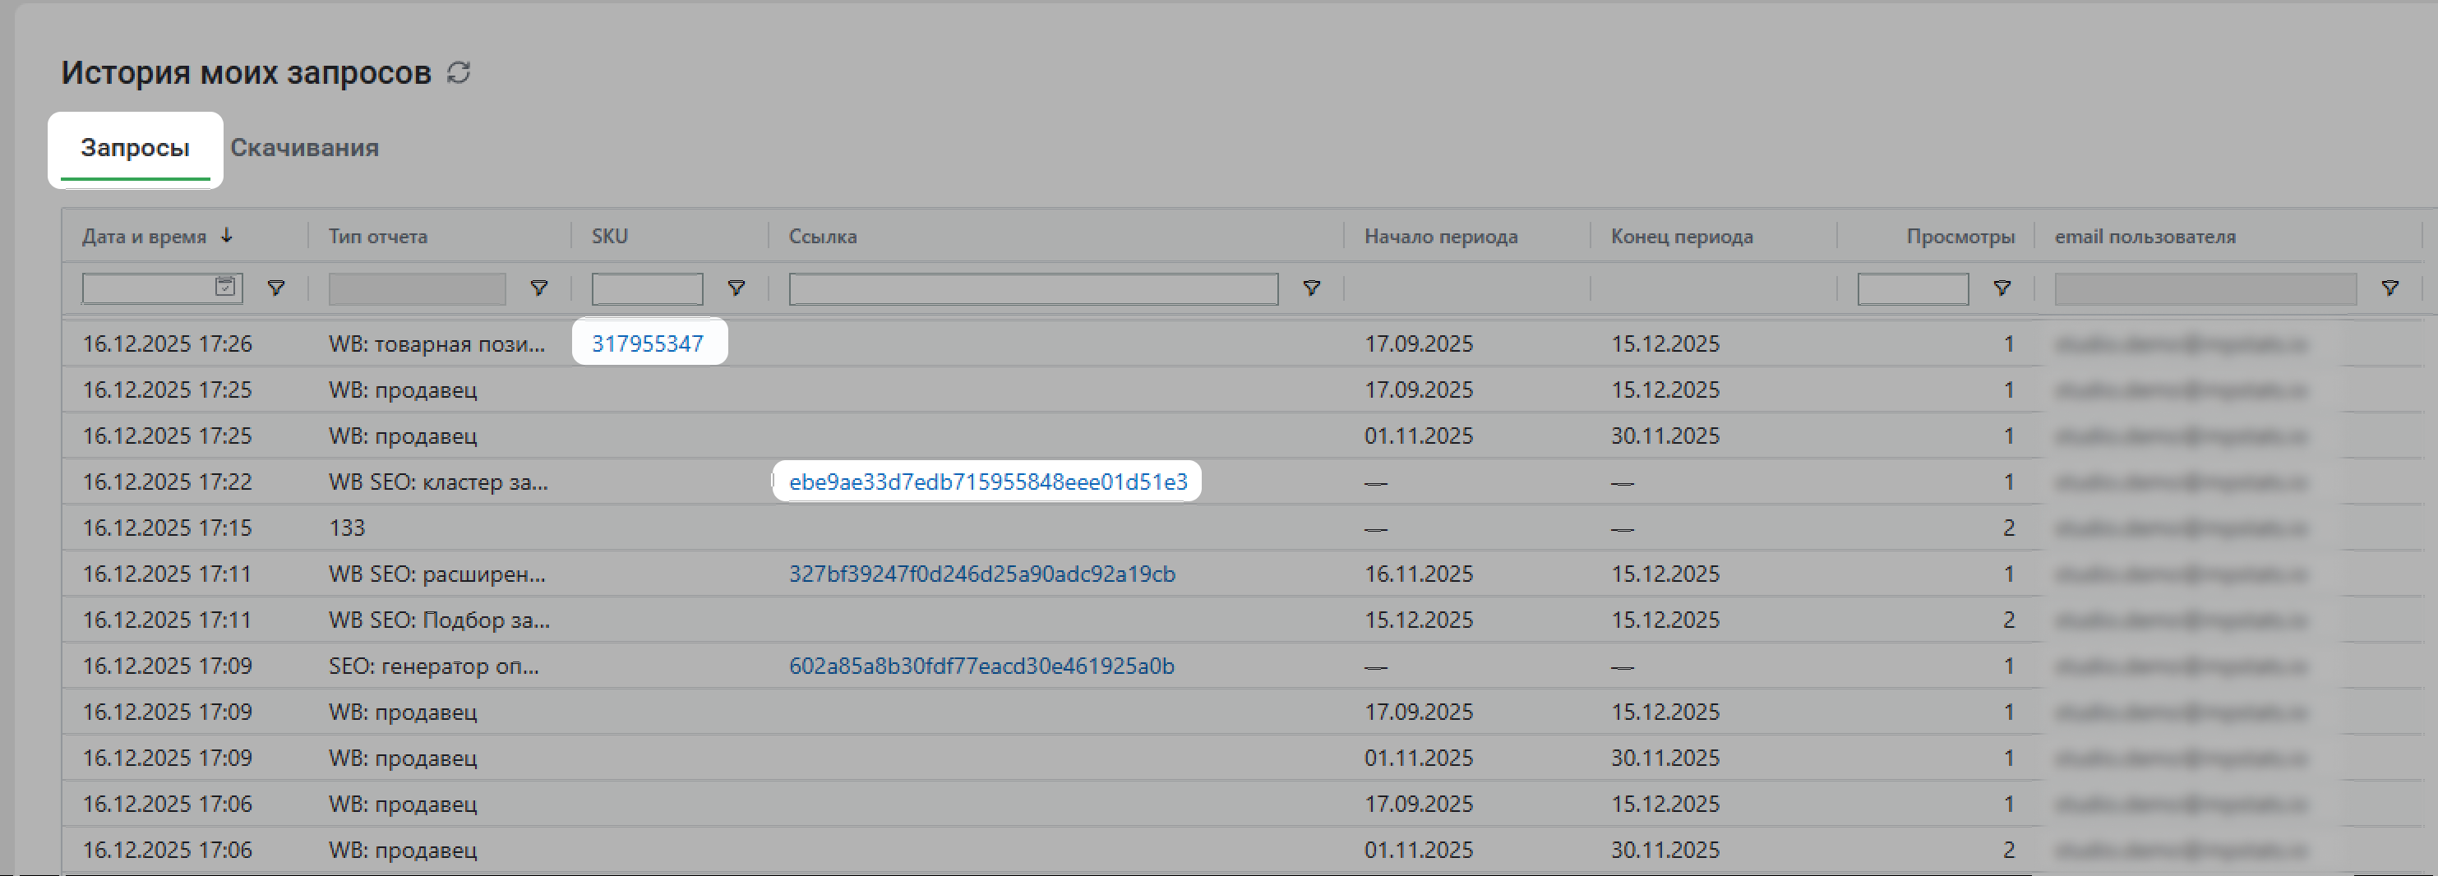The height and width of the screenshot is (876, 2438).
Task: Open the Тип отчета filter dropdown field
Action: 417,288
